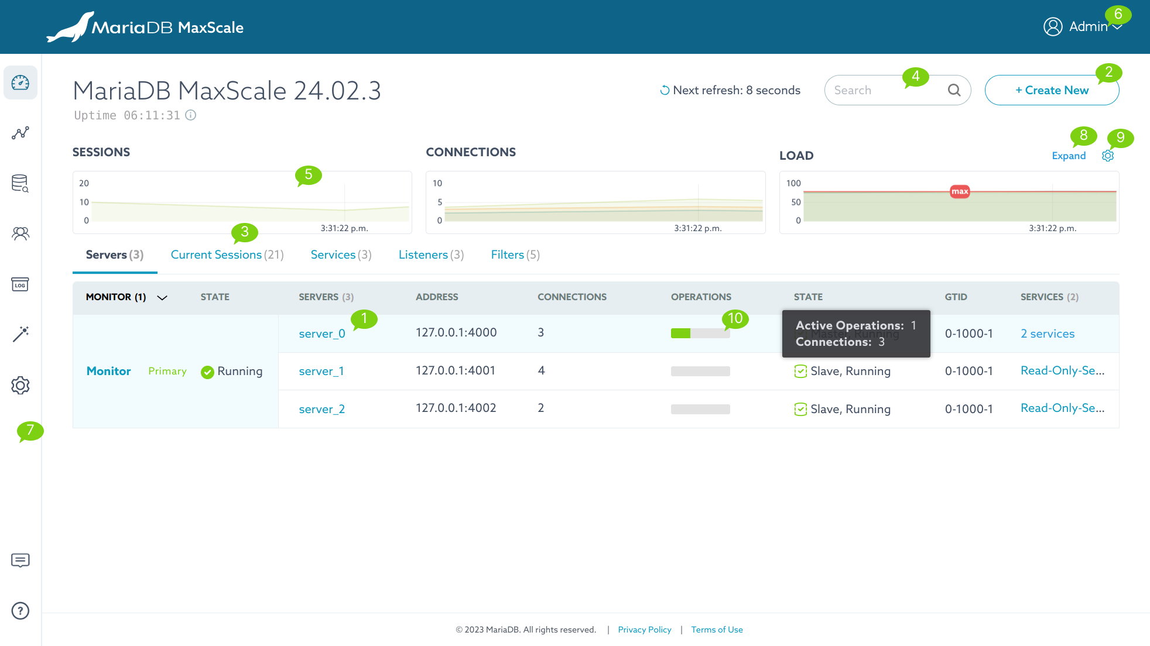This screenshot has width=1150, height=646.
Task: Click the Help question mark icon
Action: [20, 611]
